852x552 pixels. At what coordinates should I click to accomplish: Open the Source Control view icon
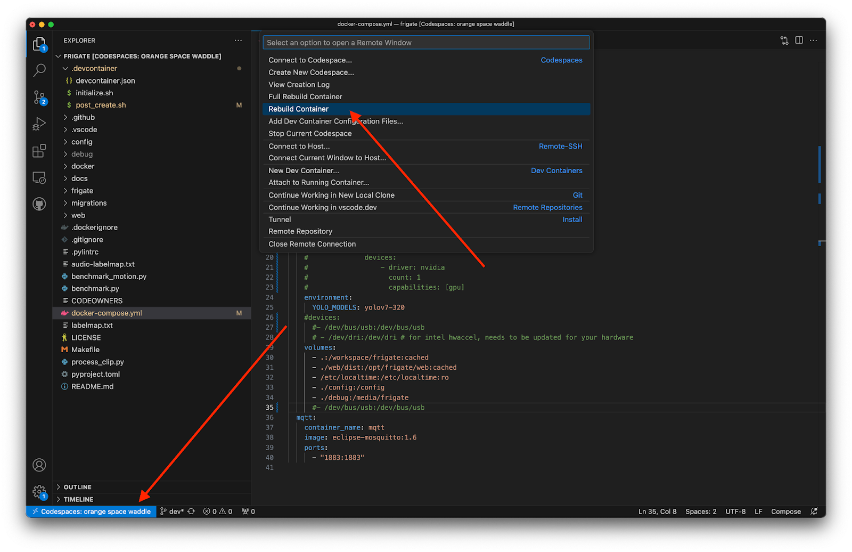pos(39,98)
